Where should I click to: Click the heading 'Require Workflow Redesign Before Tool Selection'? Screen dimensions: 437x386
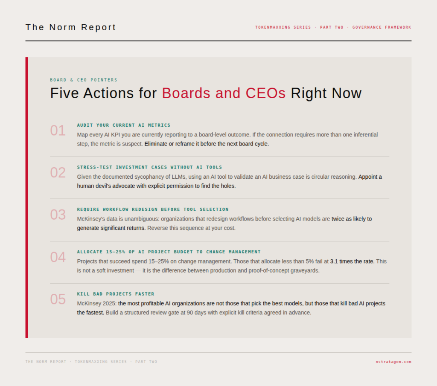click(x=153, y=209)
